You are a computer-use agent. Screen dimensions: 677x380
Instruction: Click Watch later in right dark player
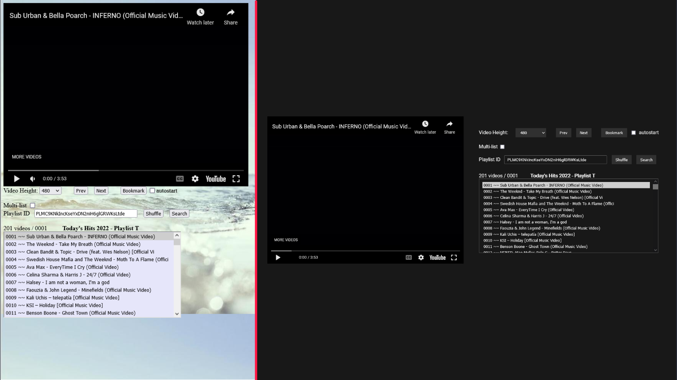point(425,127)
